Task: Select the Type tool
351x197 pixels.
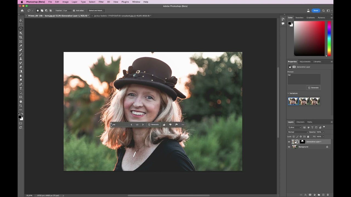Action: [21, 89]
